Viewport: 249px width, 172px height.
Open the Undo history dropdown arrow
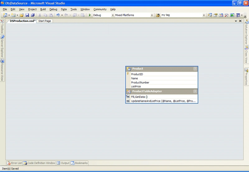(x=62, y=15)
